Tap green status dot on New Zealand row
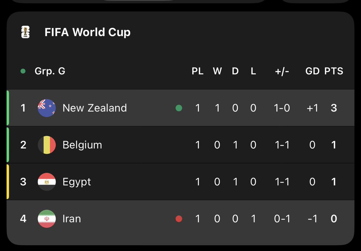 (x=179, y=108)
